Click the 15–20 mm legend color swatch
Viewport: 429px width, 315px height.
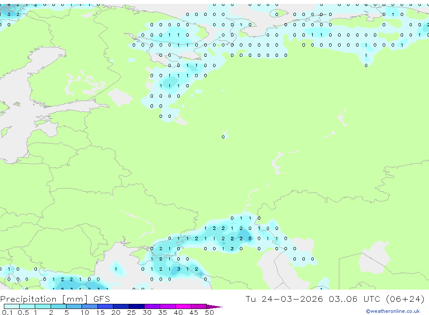point(106,306)
